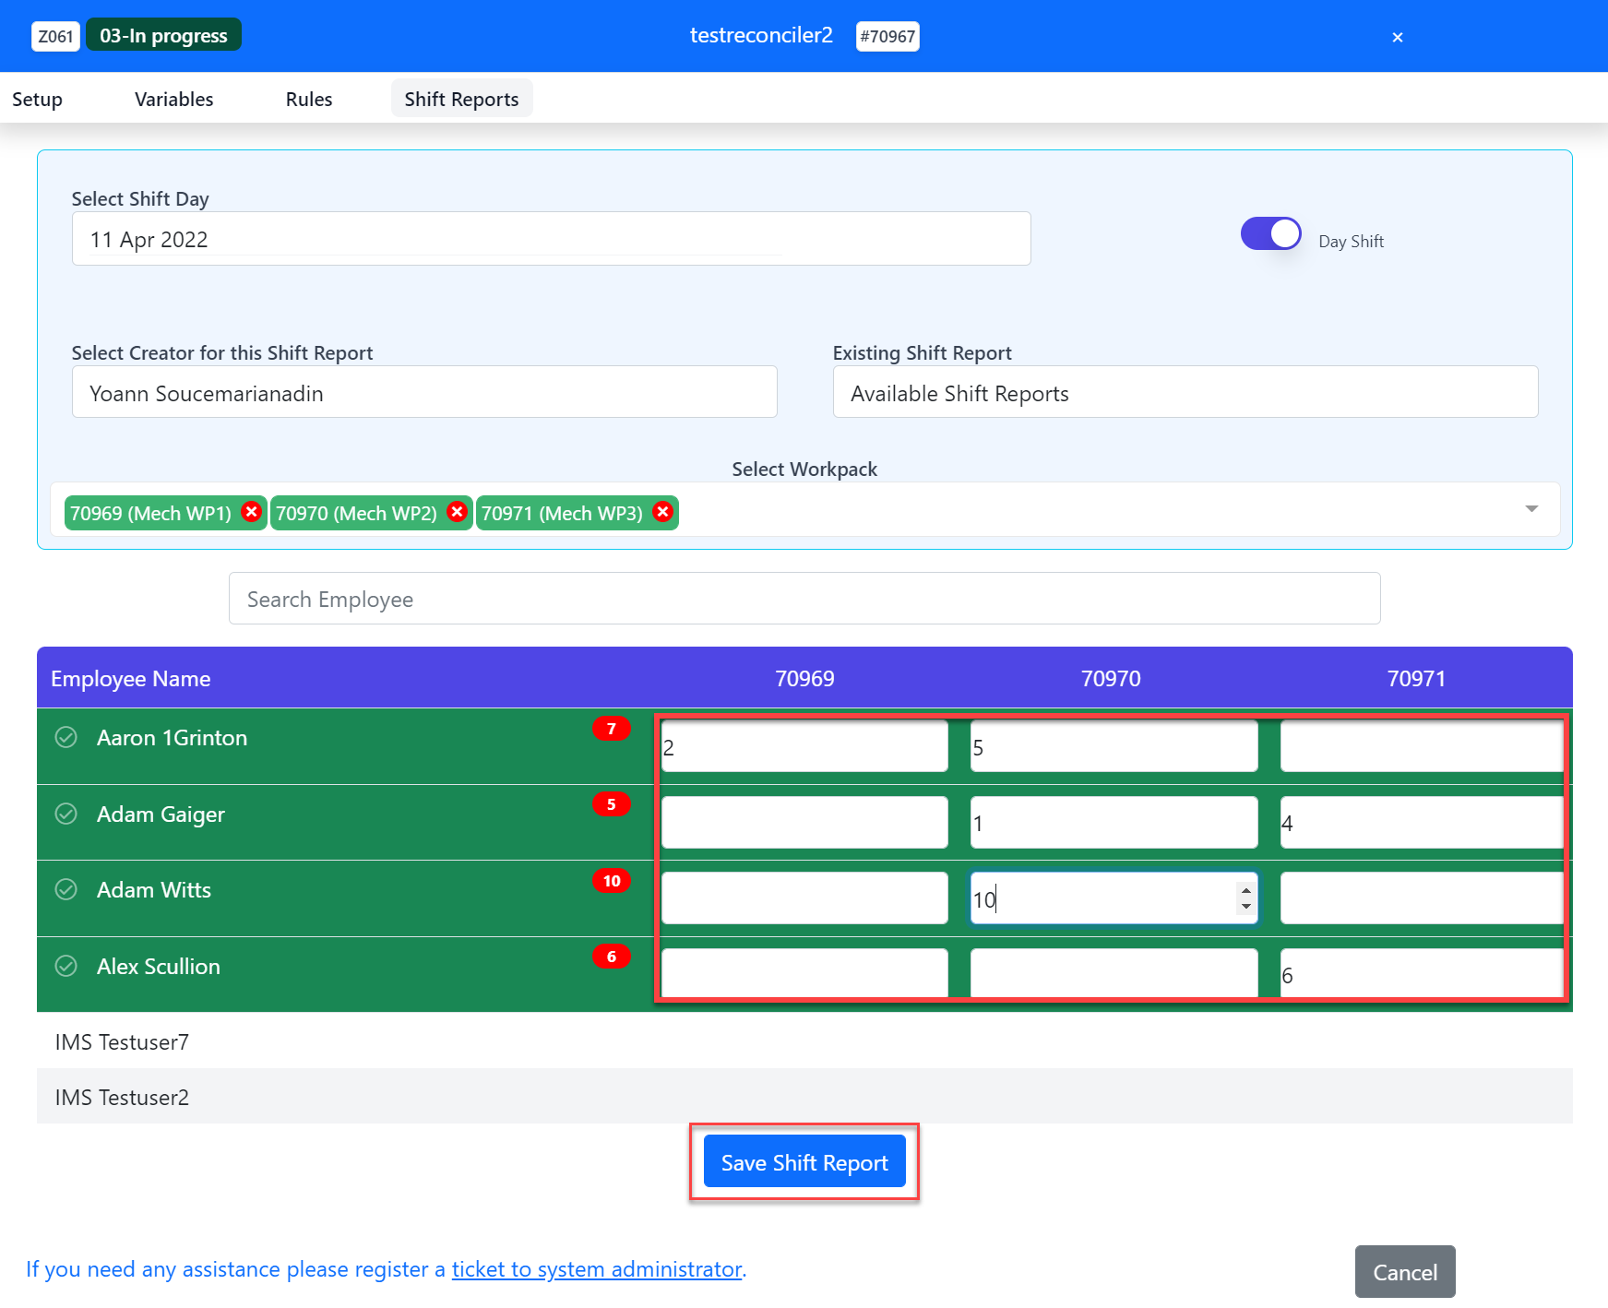Click the check icon beside Adam Witts
The image size is (1608, 1308).
(x=66, y=889)
